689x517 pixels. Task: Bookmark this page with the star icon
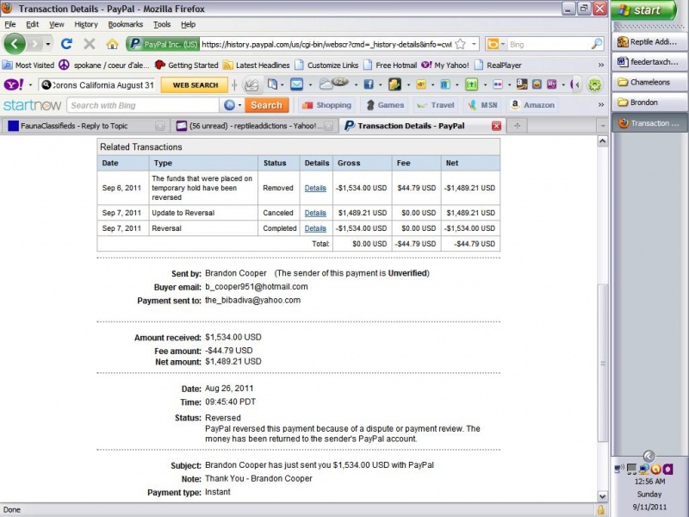pos(460,44)
